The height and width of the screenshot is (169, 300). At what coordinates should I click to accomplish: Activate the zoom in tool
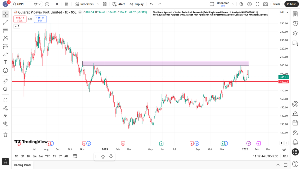[x=5, y=89]
